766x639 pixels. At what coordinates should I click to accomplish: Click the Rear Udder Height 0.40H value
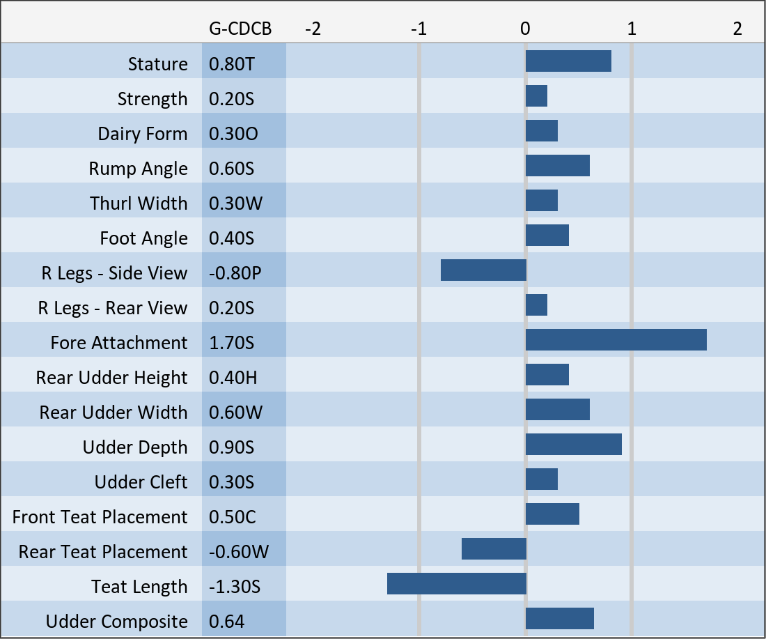click(233, 378)
